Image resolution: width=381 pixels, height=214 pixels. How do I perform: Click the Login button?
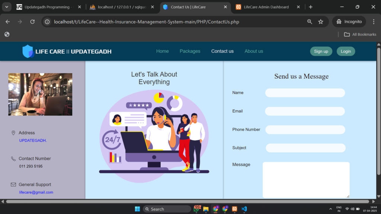(346, 51)
